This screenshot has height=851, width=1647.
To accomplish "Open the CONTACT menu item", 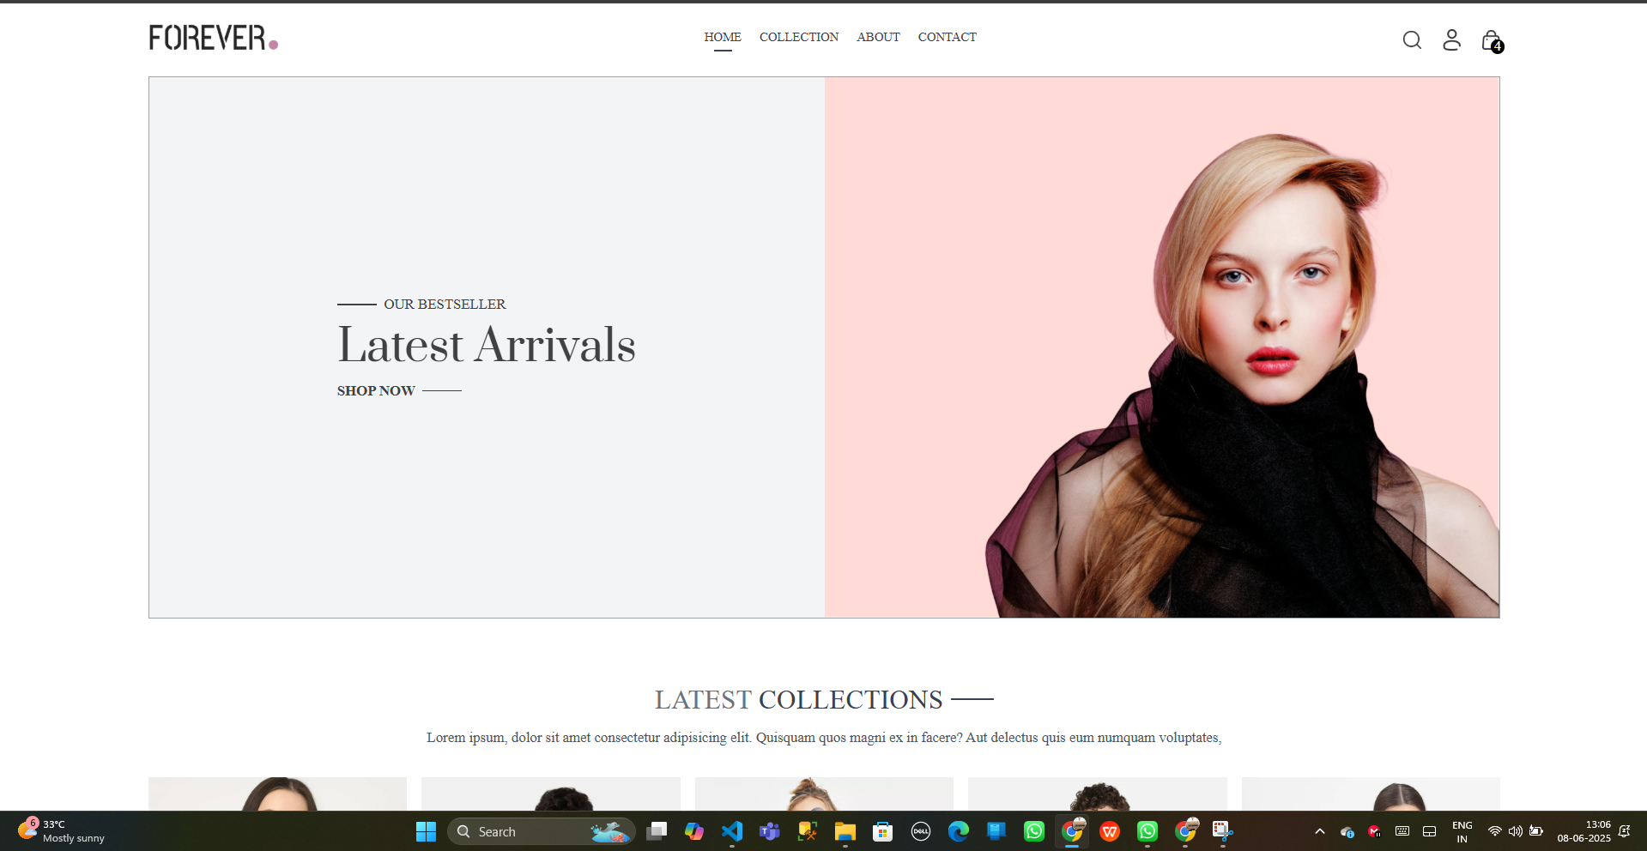I will pos(947,37).
